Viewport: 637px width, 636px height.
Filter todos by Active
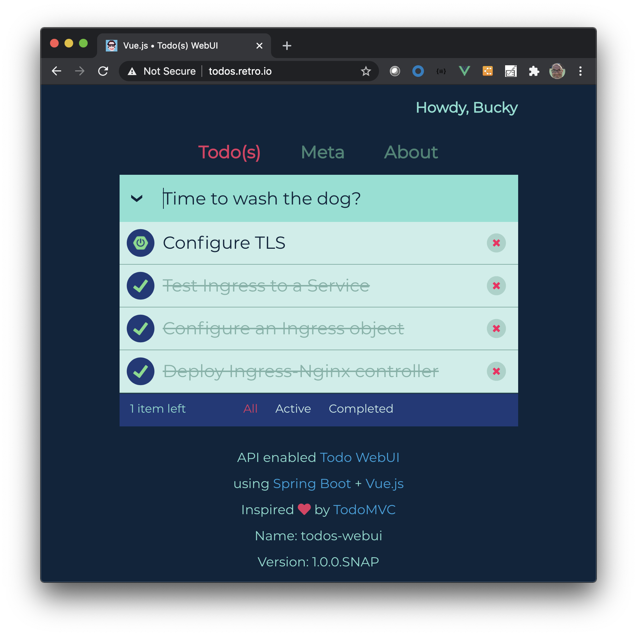[x=293, y=409]
